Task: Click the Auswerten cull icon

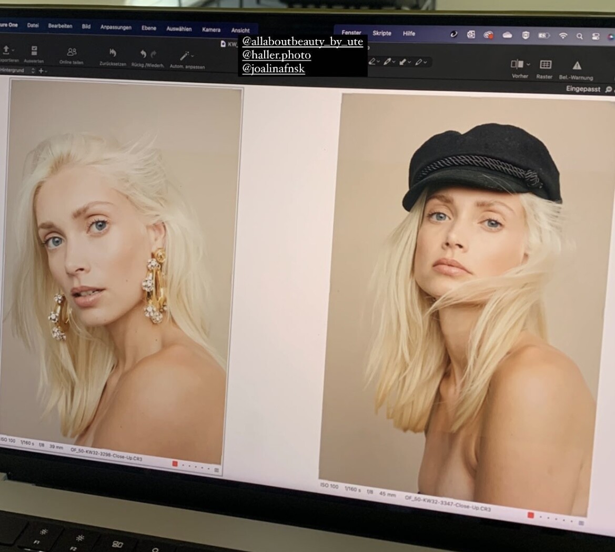Action: [34, 51]
